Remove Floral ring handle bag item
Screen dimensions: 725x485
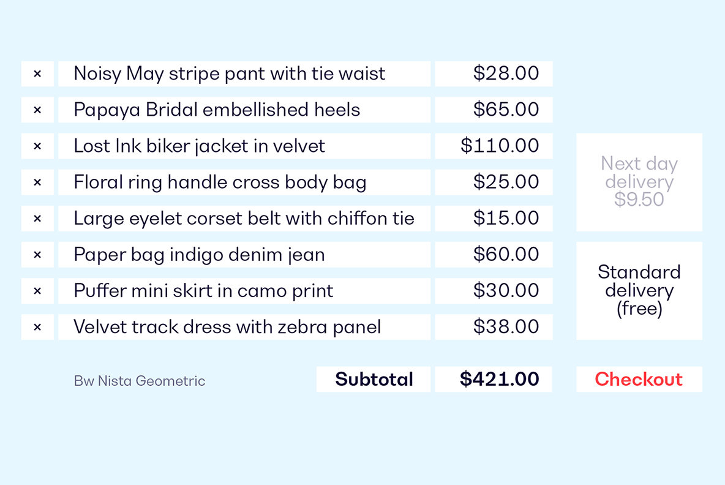[x=37, y=182]
